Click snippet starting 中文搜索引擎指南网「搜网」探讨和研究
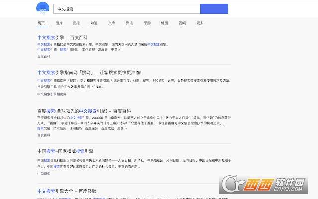 pyautogui.click(x=134, y=84)
